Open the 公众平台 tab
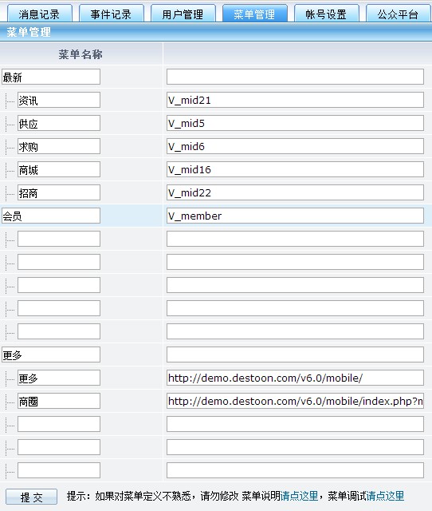The width and height of the screenshot is (432, 511). coord(399,14)
